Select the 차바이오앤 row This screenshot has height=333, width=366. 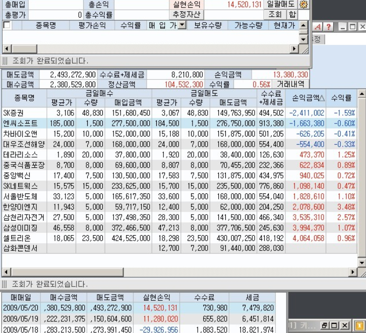click(x=179, y=134)
